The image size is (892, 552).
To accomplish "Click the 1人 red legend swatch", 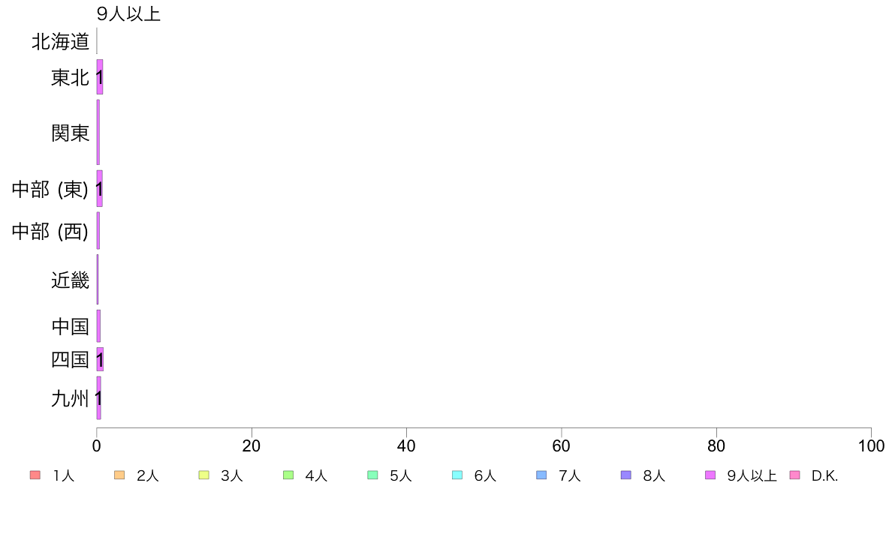I will tap(35, 475).
